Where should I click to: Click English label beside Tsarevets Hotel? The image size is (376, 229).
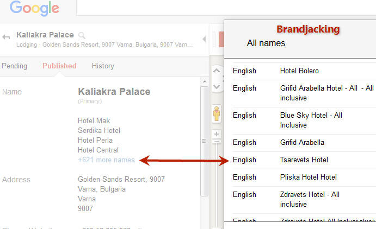click(244, 160)
